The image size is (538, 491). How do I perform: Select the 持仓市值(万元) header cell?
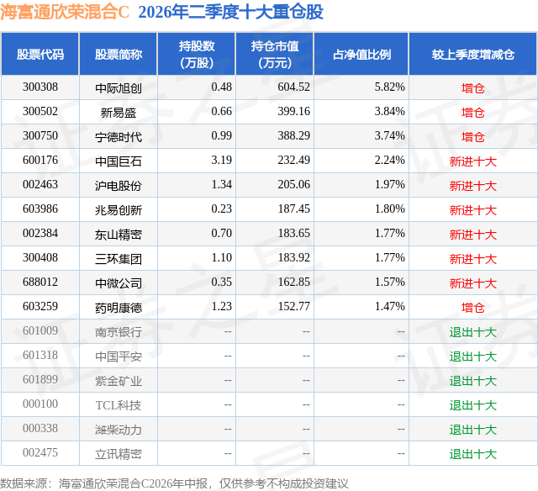click(275, 54)
